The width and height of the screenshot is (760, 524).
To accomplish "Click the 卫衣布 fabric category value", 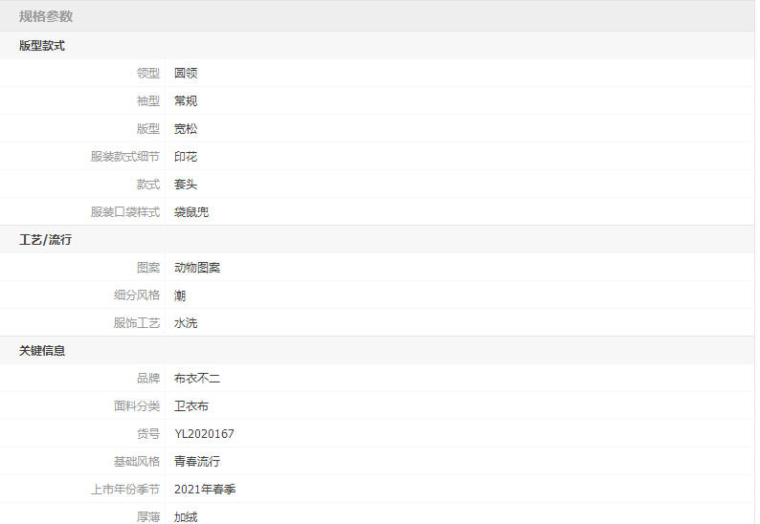I will (191, 405).
